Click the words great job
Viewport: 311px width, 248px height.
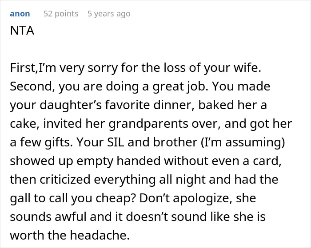pos(180,87)
